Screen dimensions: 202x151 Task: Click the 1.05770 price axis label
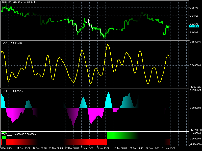click(194, 8)
